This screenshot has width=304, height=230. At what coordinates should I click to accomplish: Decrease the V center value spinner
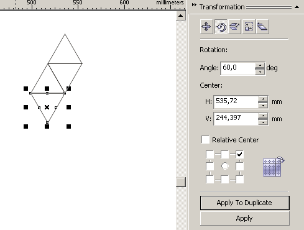coord(263,122)
